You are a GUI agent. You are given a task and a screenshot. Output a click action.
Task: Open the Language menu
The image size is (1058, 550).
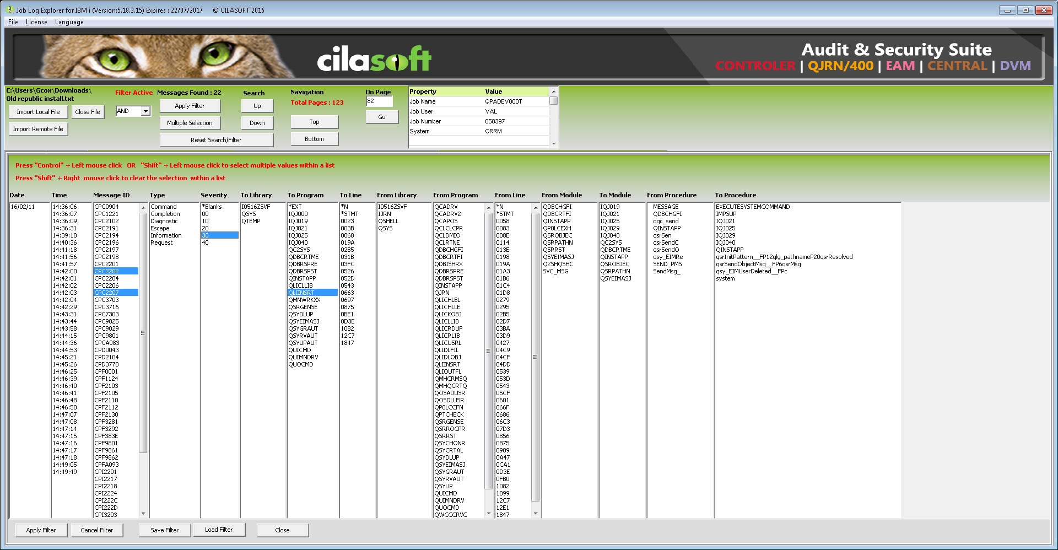69,22
